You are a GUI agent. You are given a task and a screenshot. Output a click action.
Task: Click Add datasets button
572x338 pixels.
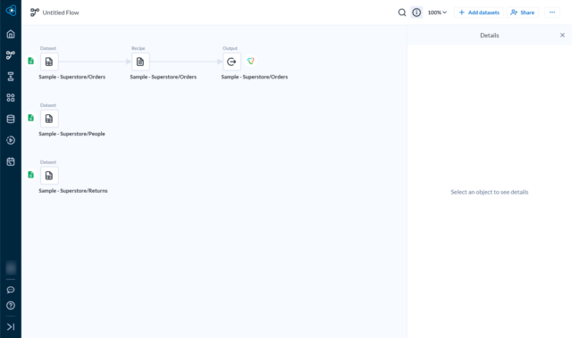479,12
